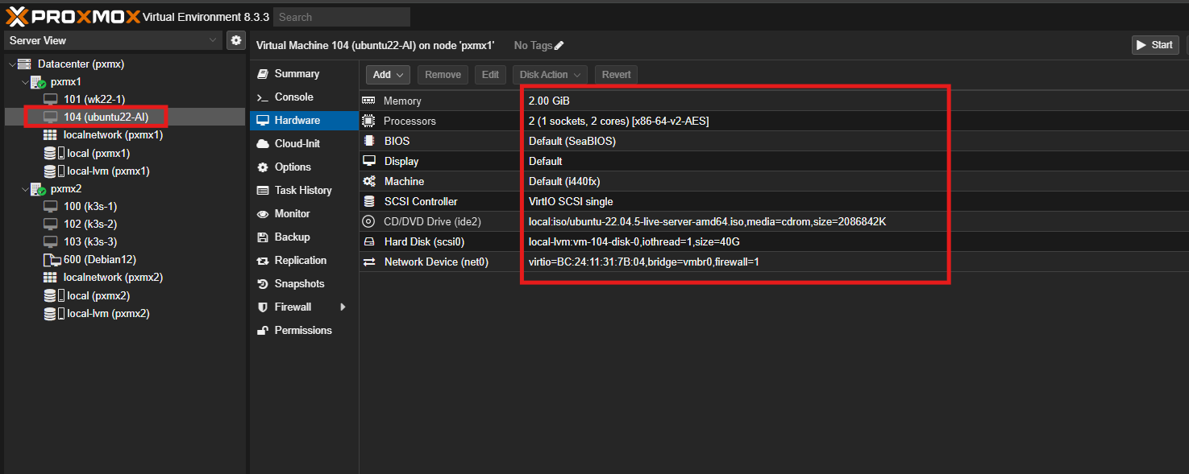
Task: Select 'VirtIO SCSI single' value
Action: (571, 201)
